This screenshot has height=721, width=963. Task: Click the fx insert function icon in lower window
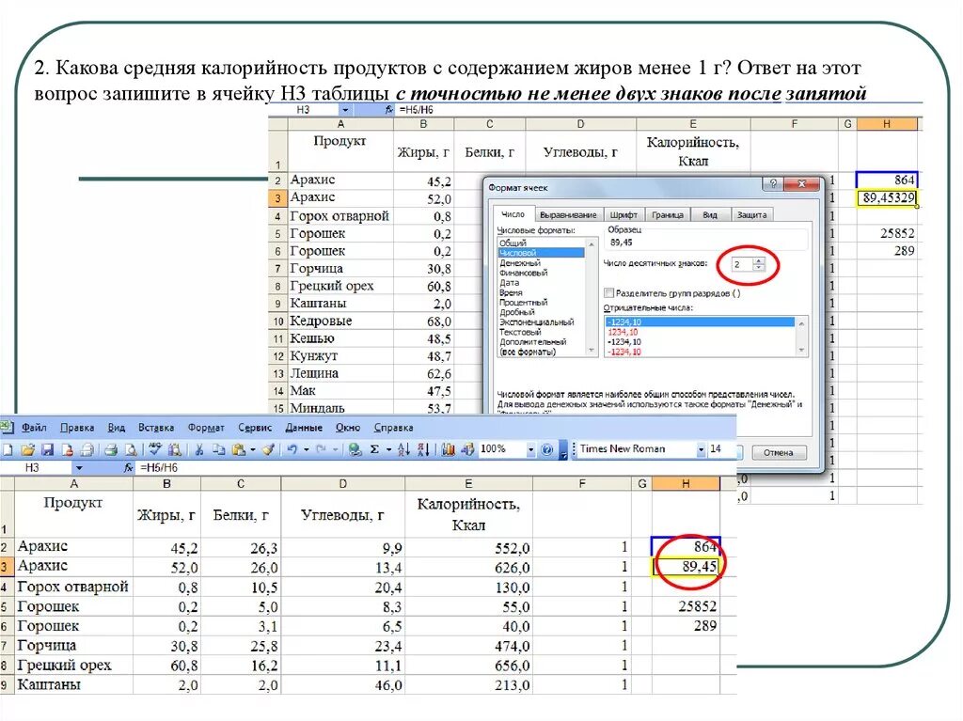point(128,468)
